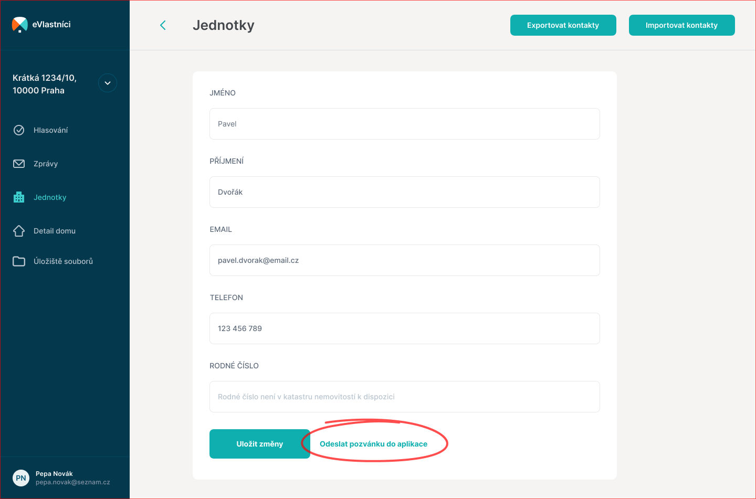Open the Zprávy menu item

tap(46, 164)
